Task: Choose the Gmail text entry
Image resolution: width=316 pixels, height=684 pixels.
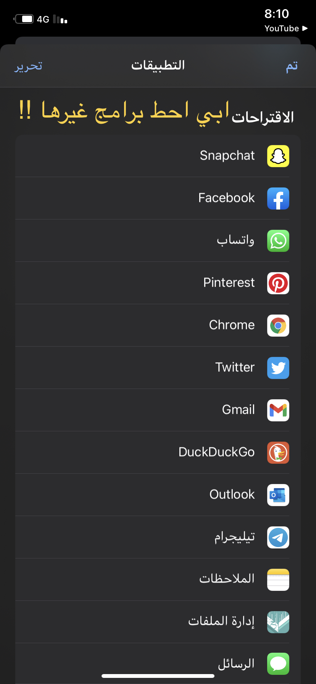Action: (x=239, y=410)
